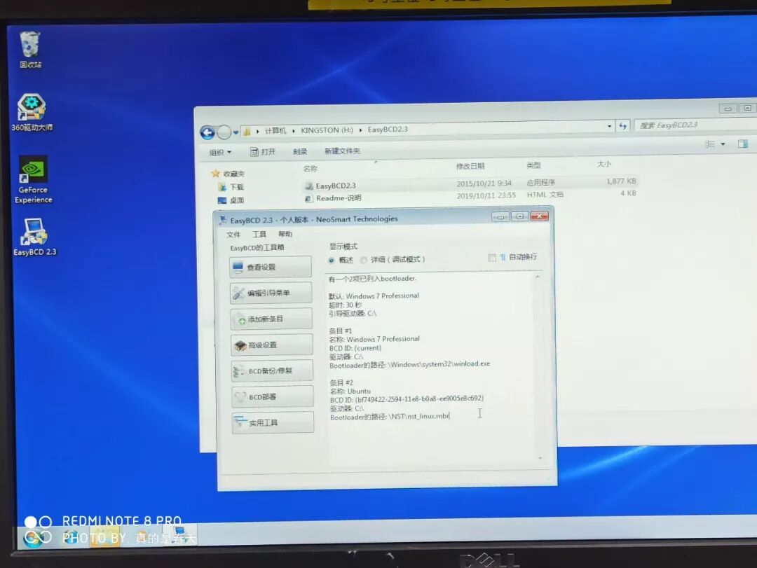The width and height of the screenshot is (757, 568).
Task: Sort by the 名称 column header
Action: [x=310, y=168]
